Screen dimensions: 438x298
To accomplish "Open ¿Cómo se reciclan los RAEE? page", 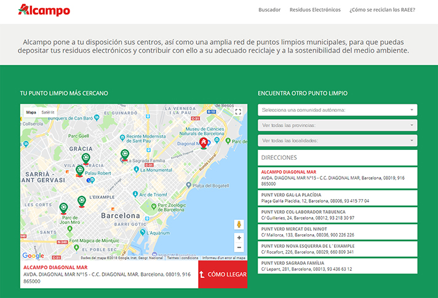I will [x=382, y=10].
